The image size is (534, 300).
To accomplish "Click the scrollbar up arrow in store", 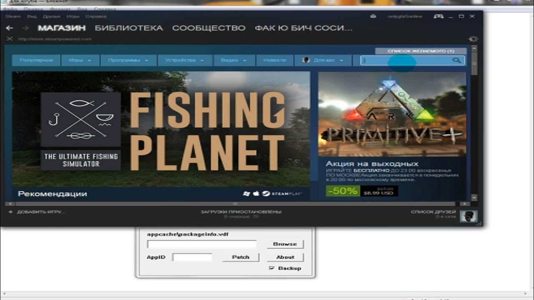I will [474, 48].
